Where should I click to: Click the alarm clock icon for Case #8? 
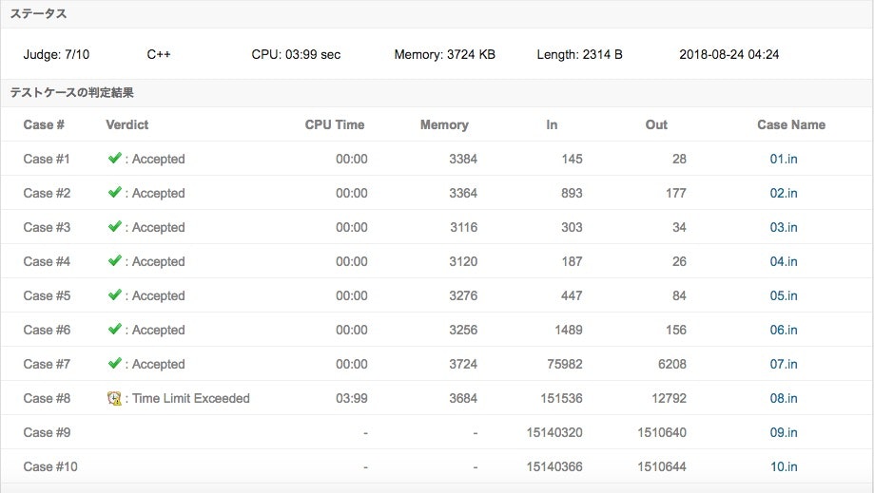pyautogui.click(x=114, y=398)
